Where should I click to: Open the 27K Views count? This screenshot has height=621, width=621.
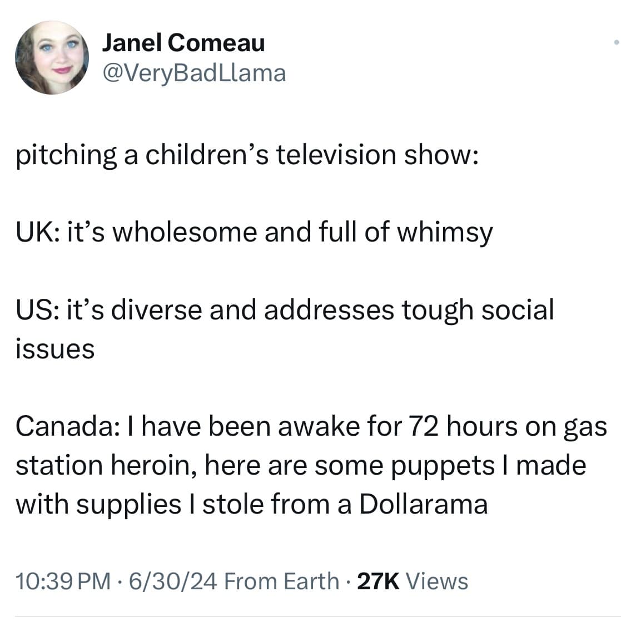point(412,581)
